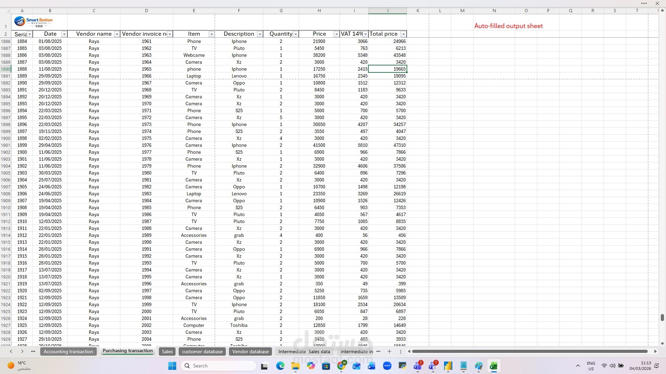This screenshot has width=666, height=374.
Task: Click the Smart Button company logo
Action: 33,21
